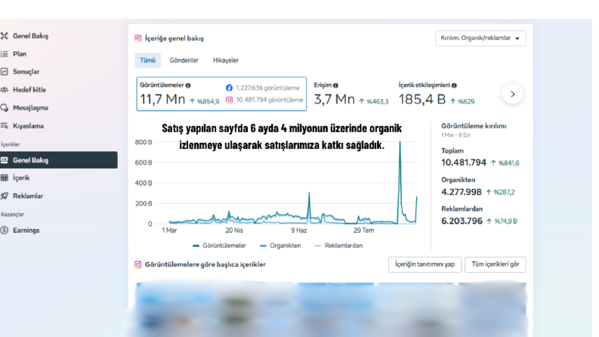Click the Toplam 10.481.794 value
Image resolution: width=599 pixels, height=337 pixels.
click(x=464, y=162)
